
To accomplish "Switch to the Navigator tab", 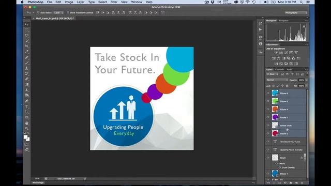I will tap(283, 21).
